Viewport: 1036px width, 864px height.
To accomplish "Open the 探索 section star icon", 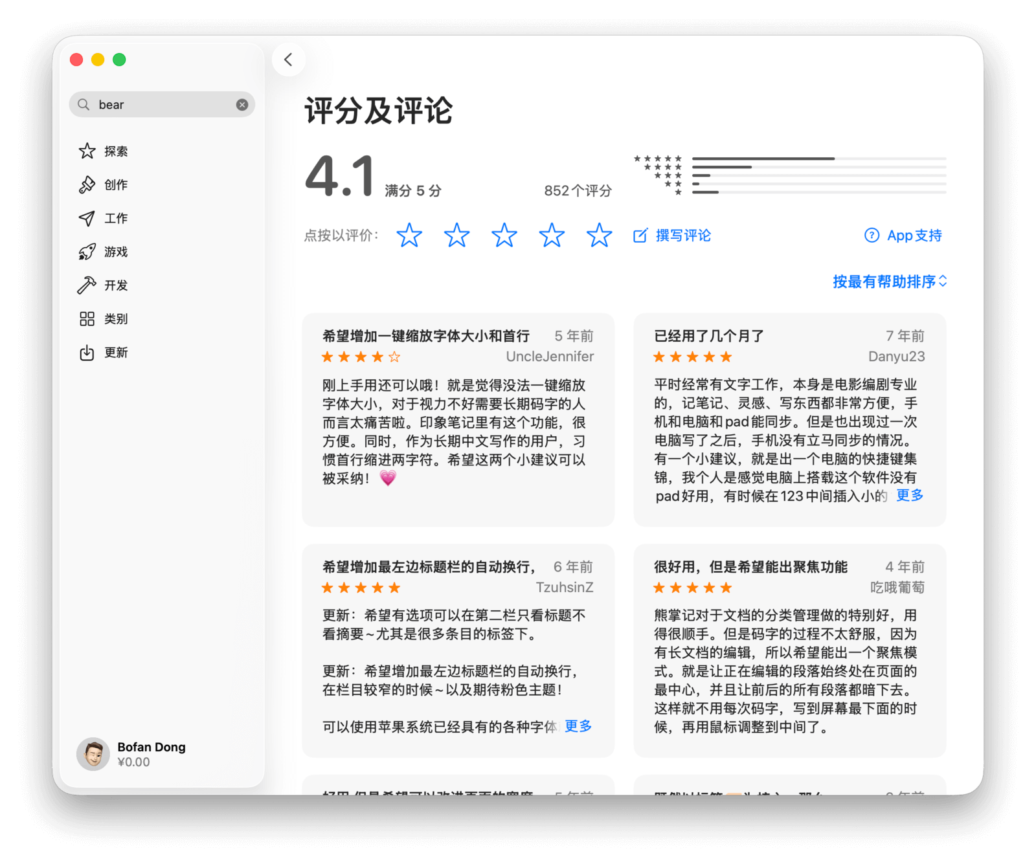I will (87, 151).
